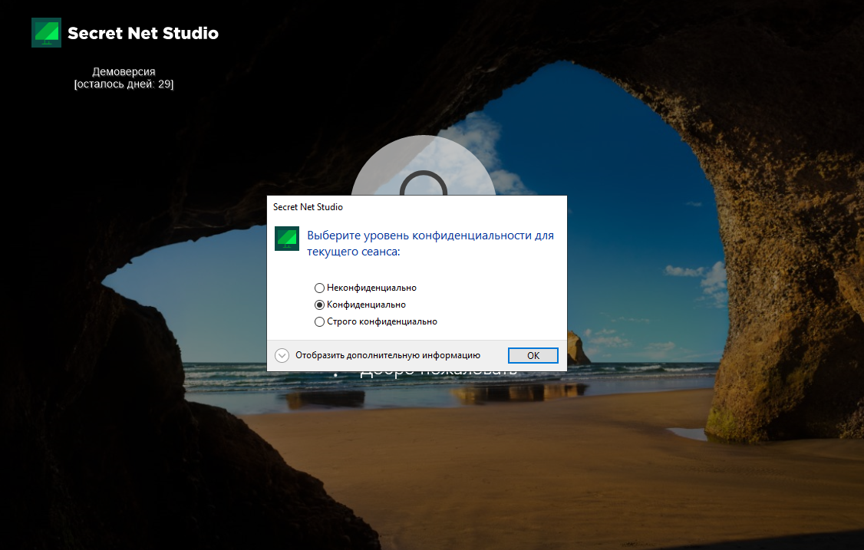Click the Secret Net Studio branding text
Screen dimensions: 864x550
(143, 33)
